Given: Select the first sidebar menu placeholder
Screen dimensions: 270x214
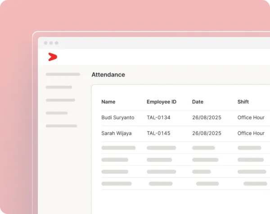Looking at the screenshot, I should [x=63, y=74].
